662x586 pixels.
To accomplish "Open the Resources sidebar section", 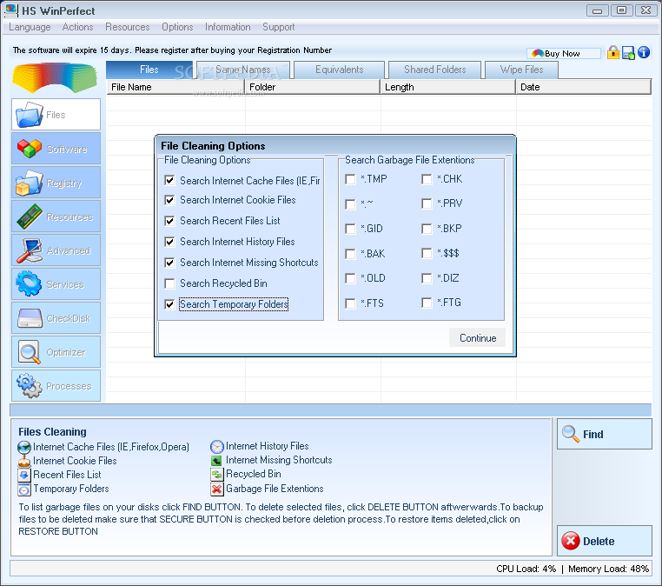I will (56, 216).
